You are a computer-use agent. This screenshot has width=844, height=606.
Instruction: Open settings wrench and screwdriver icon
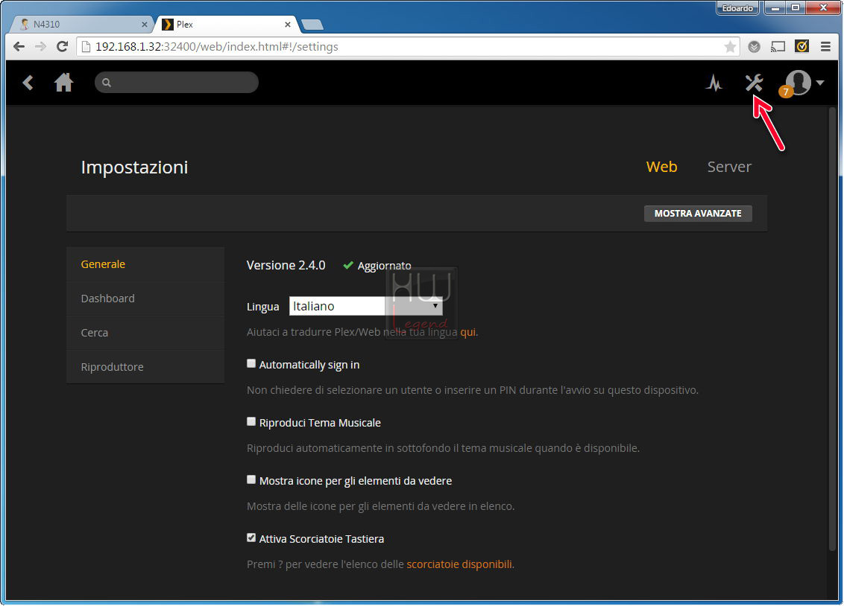coord(754,83)
